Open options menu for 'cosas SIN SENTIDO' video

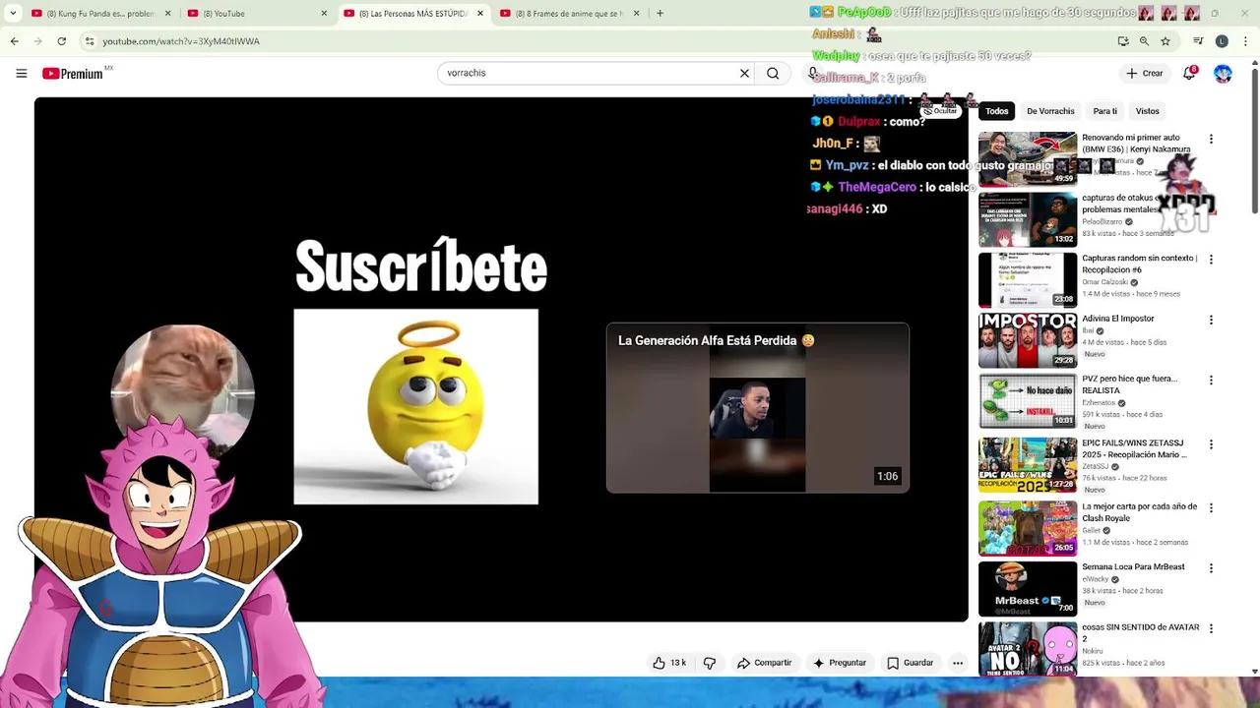[x=1211, y=628]
